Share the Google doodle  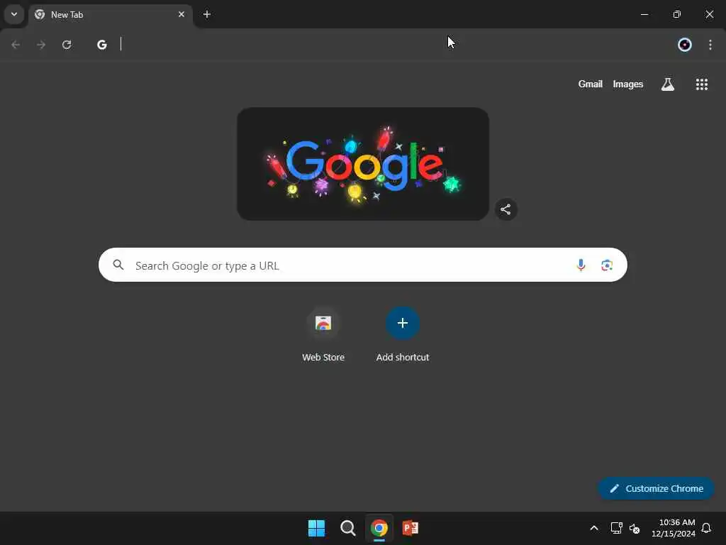(x=506, y=209)
